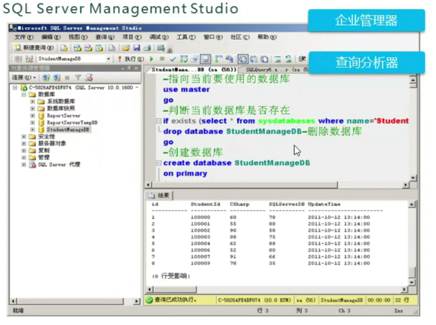
Task: Collapse the 数据库 (Databases) folder
Action: point(24,94)
